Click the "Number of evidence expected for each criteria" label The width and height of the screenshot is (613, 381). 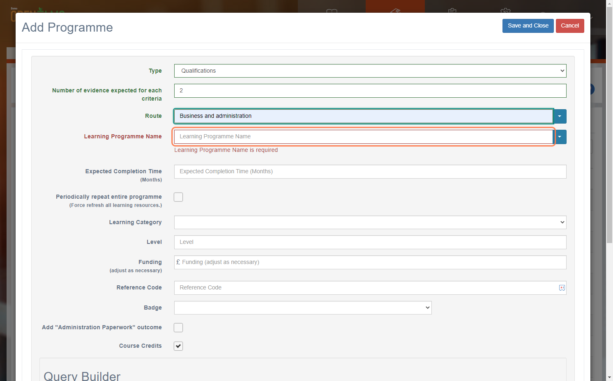pyautogui.click(x=107, y=94)
